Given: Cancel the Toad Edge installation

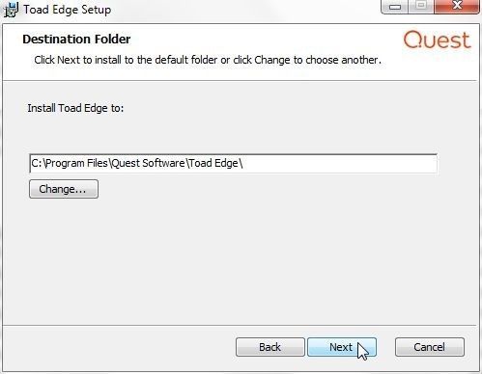Looking at the screenshot, I should [430, 347].
